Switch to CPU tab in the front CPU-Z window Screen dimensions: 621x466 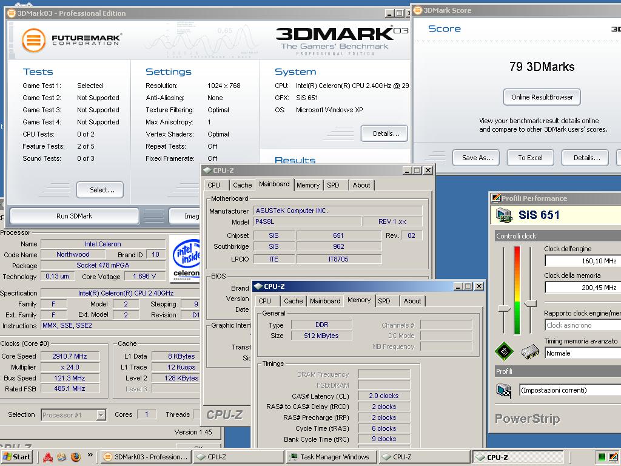pyautogui.click(x=264, y=301)
